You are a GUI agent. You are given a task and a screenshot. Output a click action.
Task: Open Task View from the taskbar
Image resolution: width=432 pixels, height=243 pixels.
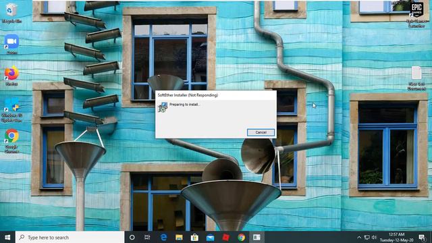pyautogui.click(x=147, y=237)
